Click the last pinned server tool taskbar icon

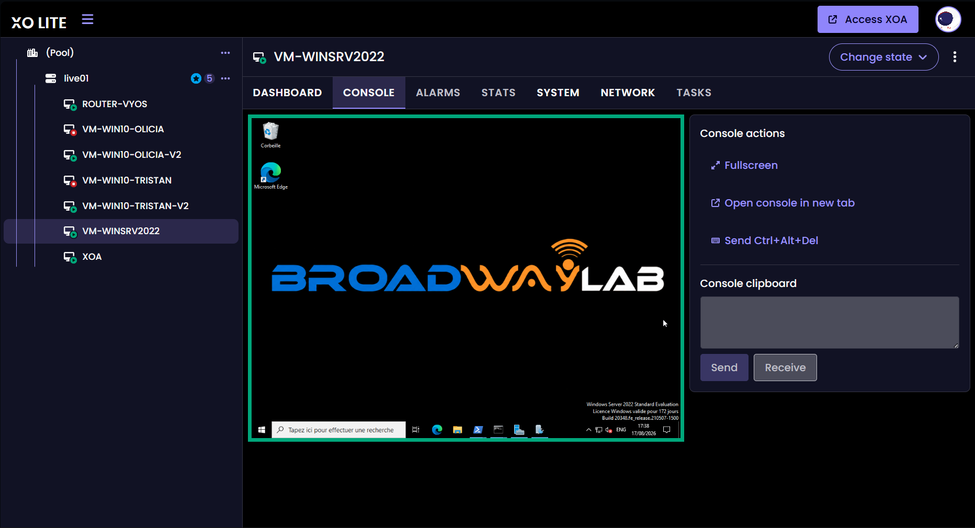[539, 430]
